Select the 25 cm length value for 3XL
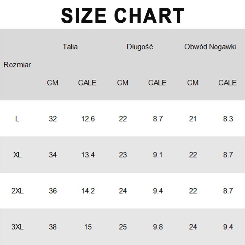Viewport: 245px width, 245px height. [x=123, y=227]
